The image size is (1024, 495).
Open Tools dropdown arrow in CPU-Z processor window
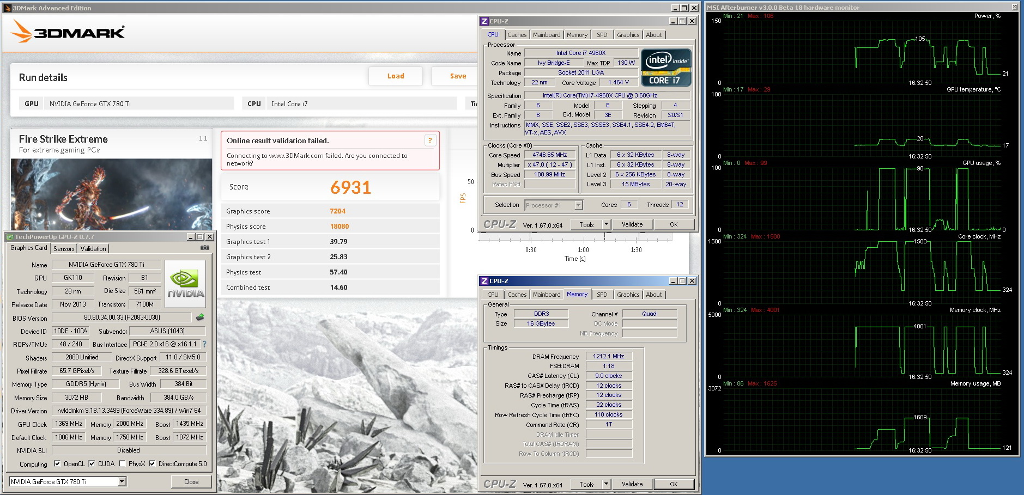pos(606,224)
